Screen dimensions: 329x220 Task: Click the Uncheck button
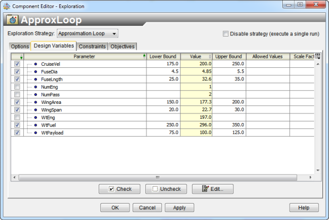[x=166, y=189]
